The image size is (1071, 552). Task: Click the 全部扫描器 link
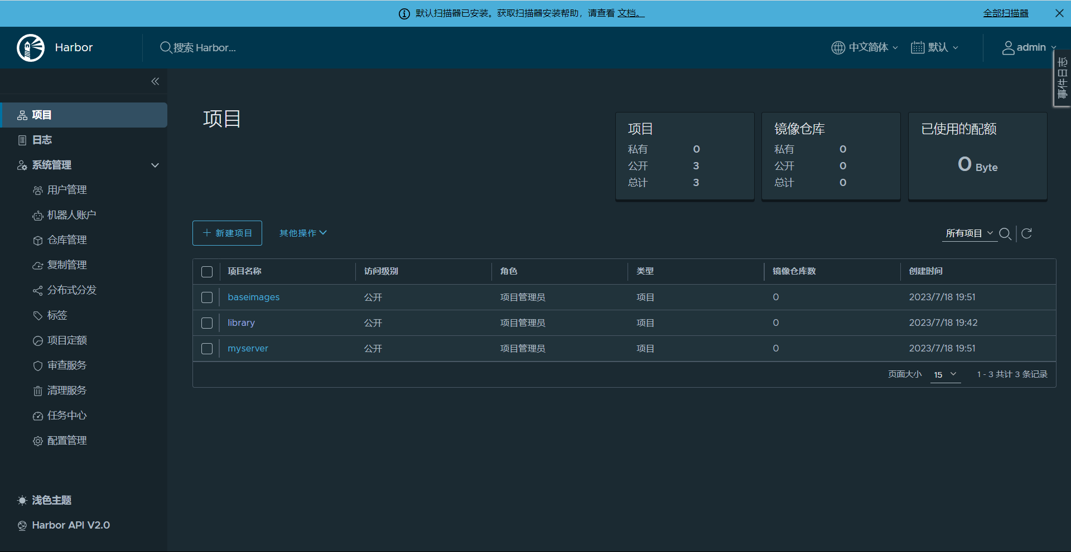[1006, 13]
